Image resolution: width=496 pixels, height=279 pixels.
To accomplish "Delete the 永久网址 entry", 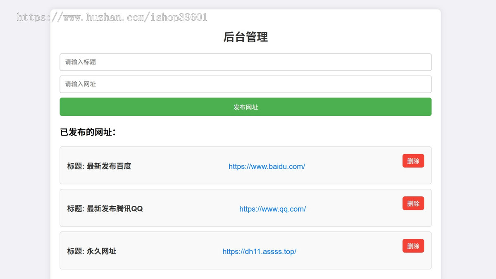I will tap(413, 246).
